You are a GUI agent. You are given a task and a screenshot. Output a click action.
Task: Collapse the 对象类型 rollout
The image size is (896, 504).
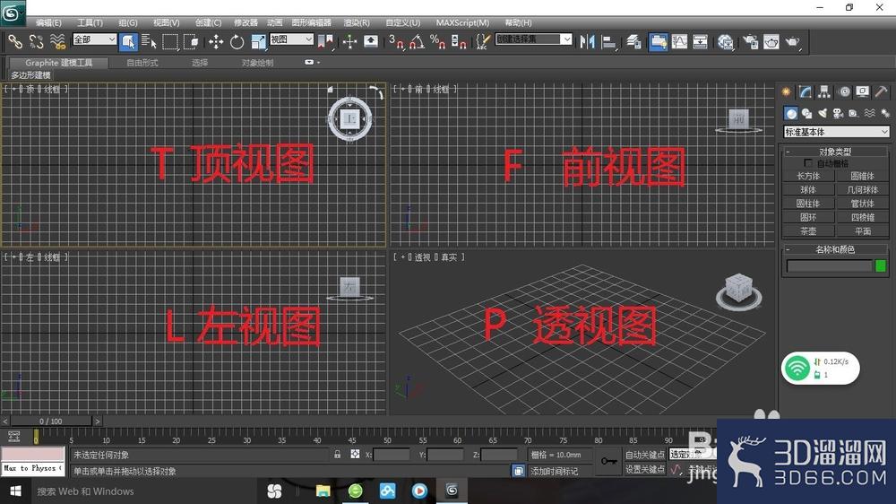pos(835,152)
